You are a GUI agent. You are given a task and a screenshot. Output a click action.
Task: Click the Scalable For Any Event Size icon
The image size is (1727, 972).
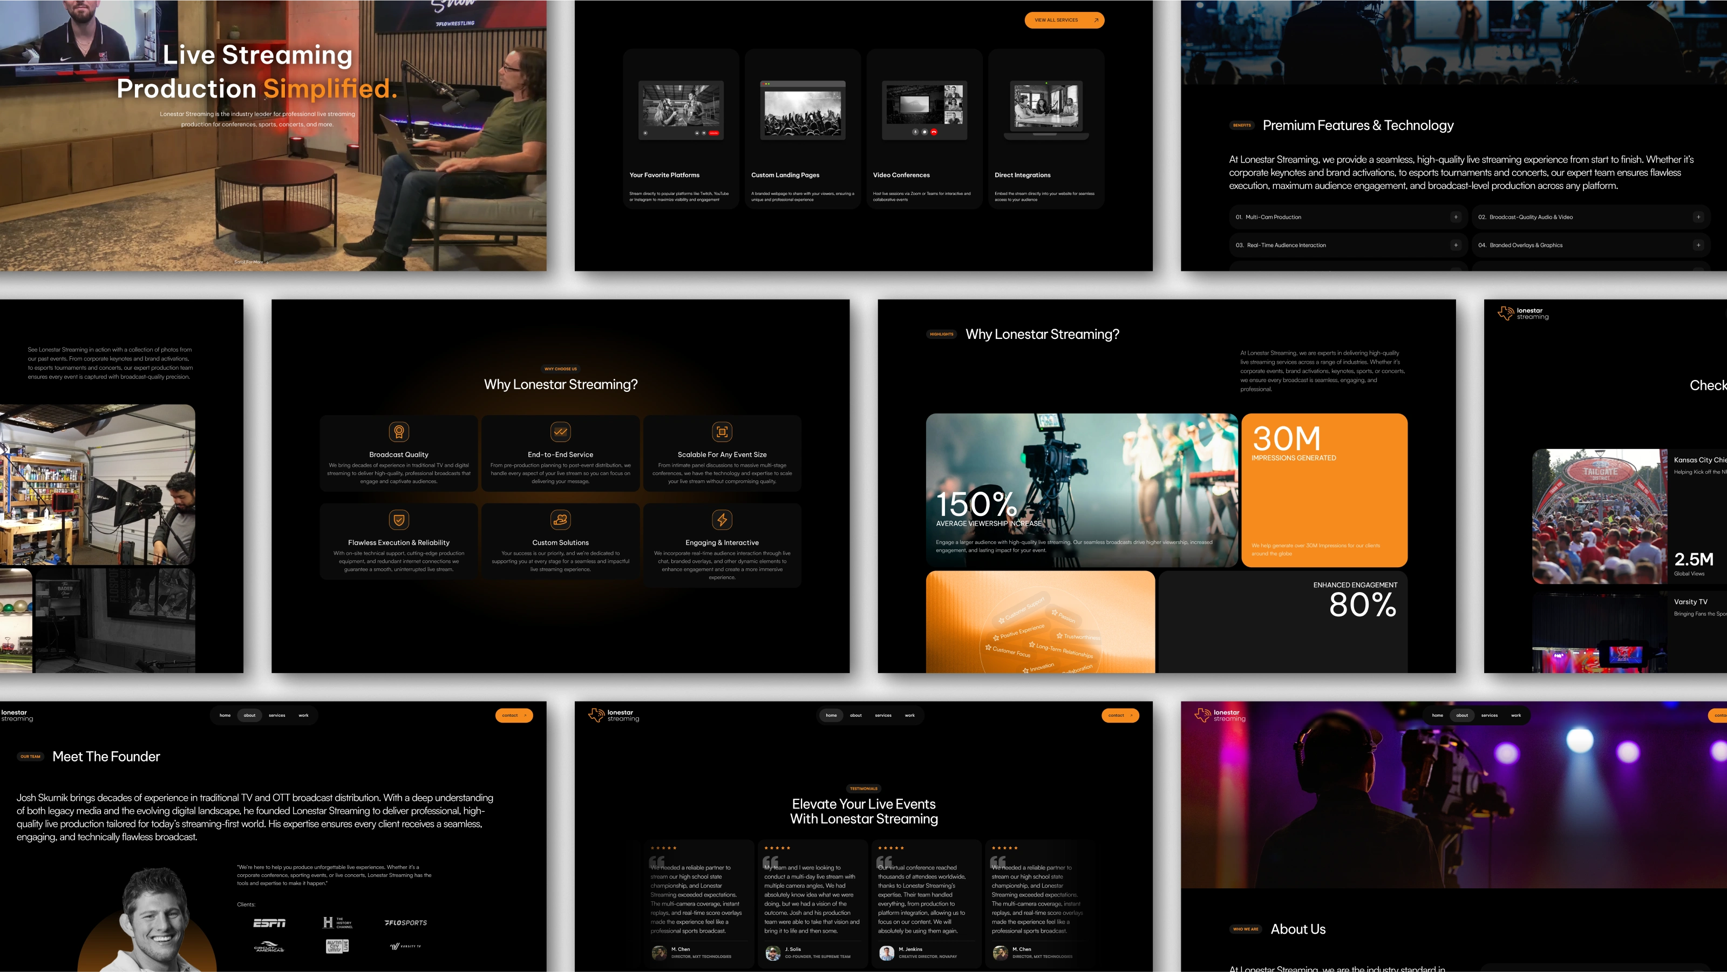coord(722,432)
